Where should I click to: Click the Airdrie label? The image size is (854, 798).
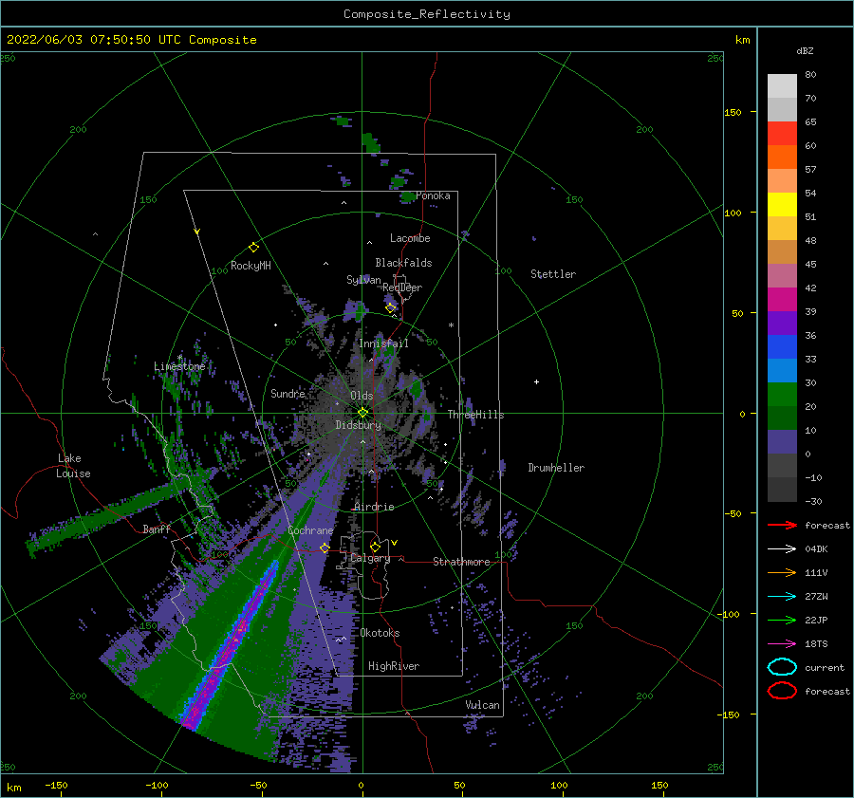(x=374, y=507)
